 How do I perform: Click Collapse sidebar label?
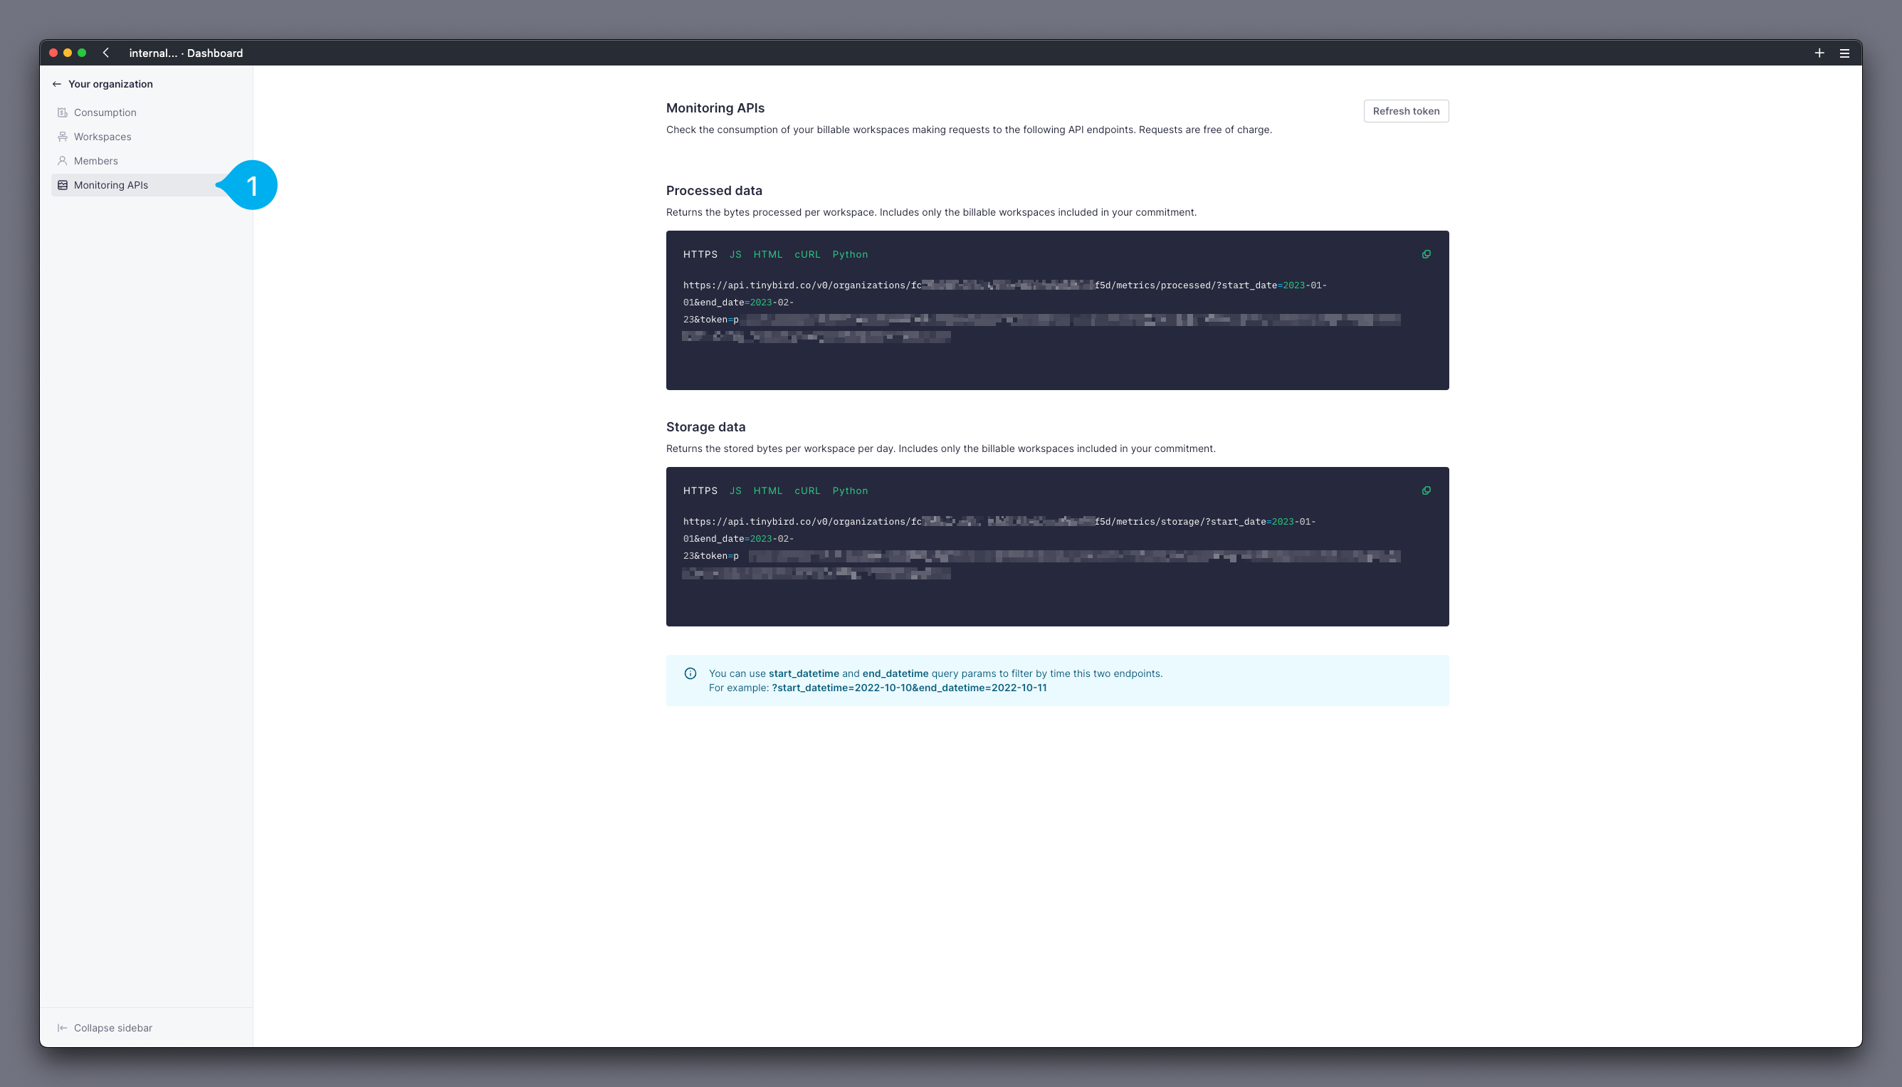point(112,1028)
